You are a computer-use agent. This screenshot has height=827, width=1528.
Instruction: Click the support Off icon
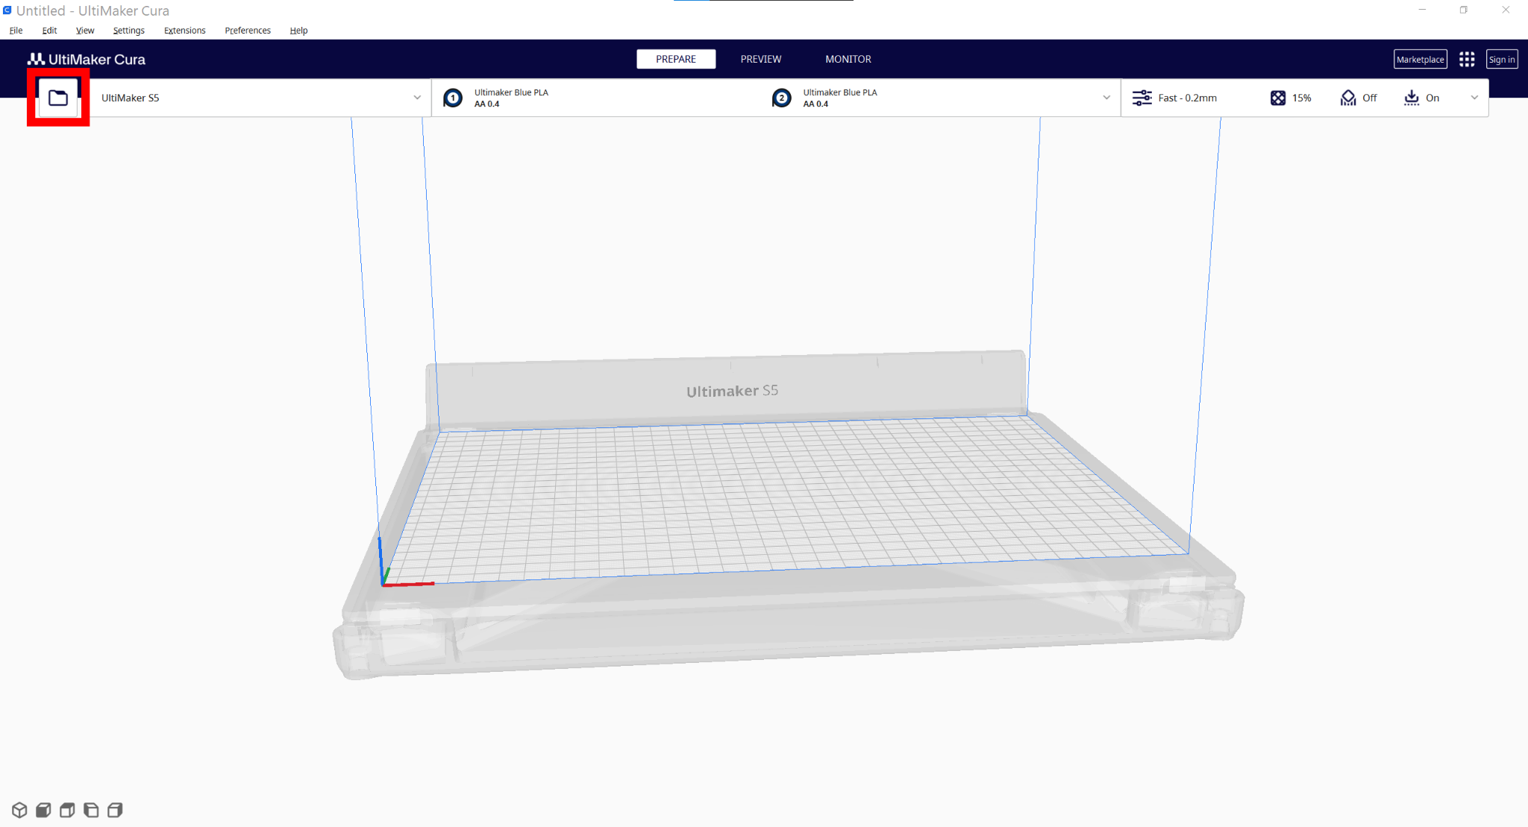pos(1348,98)
